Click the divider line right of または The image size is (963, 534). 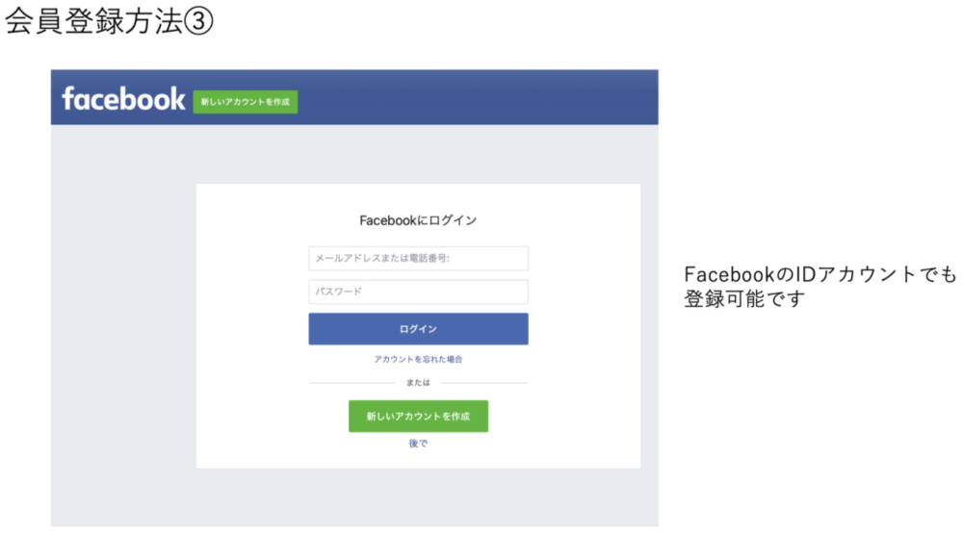click(x=484, y=382)
